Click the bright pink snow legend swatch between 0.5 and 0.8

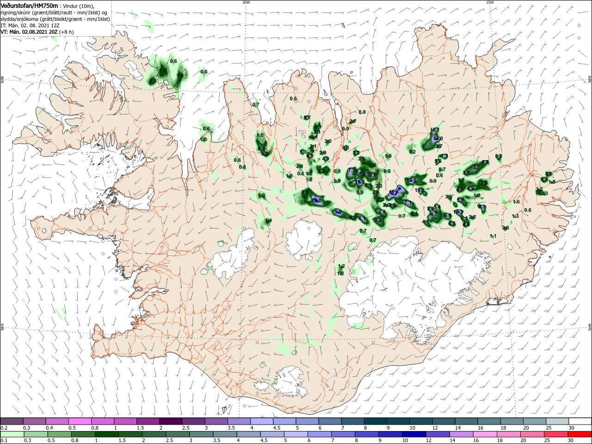point(80,421)
